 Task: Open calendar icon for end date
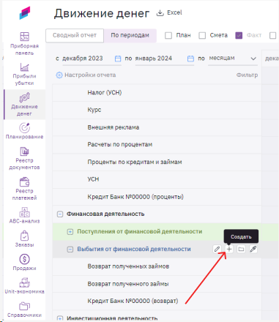click(x=190, y=59)
